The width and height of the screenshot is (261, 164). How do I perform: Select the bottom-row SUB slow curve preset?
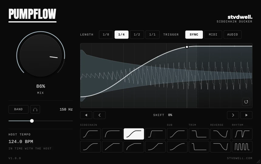pyautogui.click(x=177, y=147)
